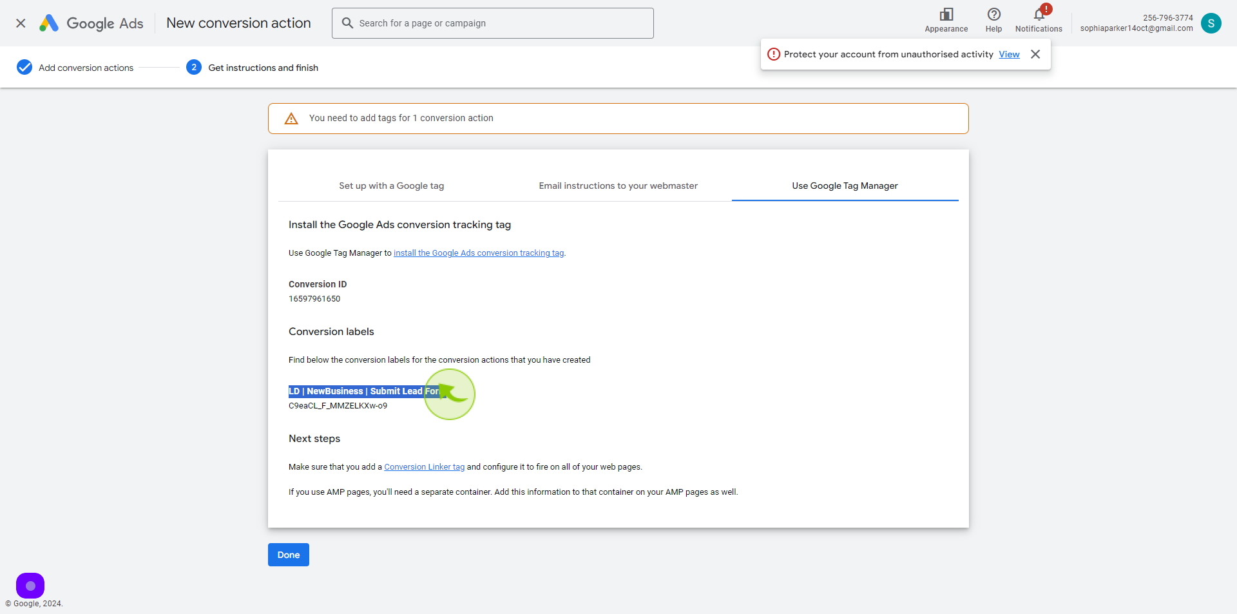Click the purple recording circle icon
The height and width of the screenshot is (614, 1237).
pos(30,586)
